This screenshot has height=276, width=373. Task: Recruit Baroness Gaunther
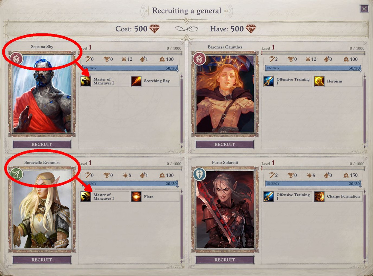click(x=225, y=144)
